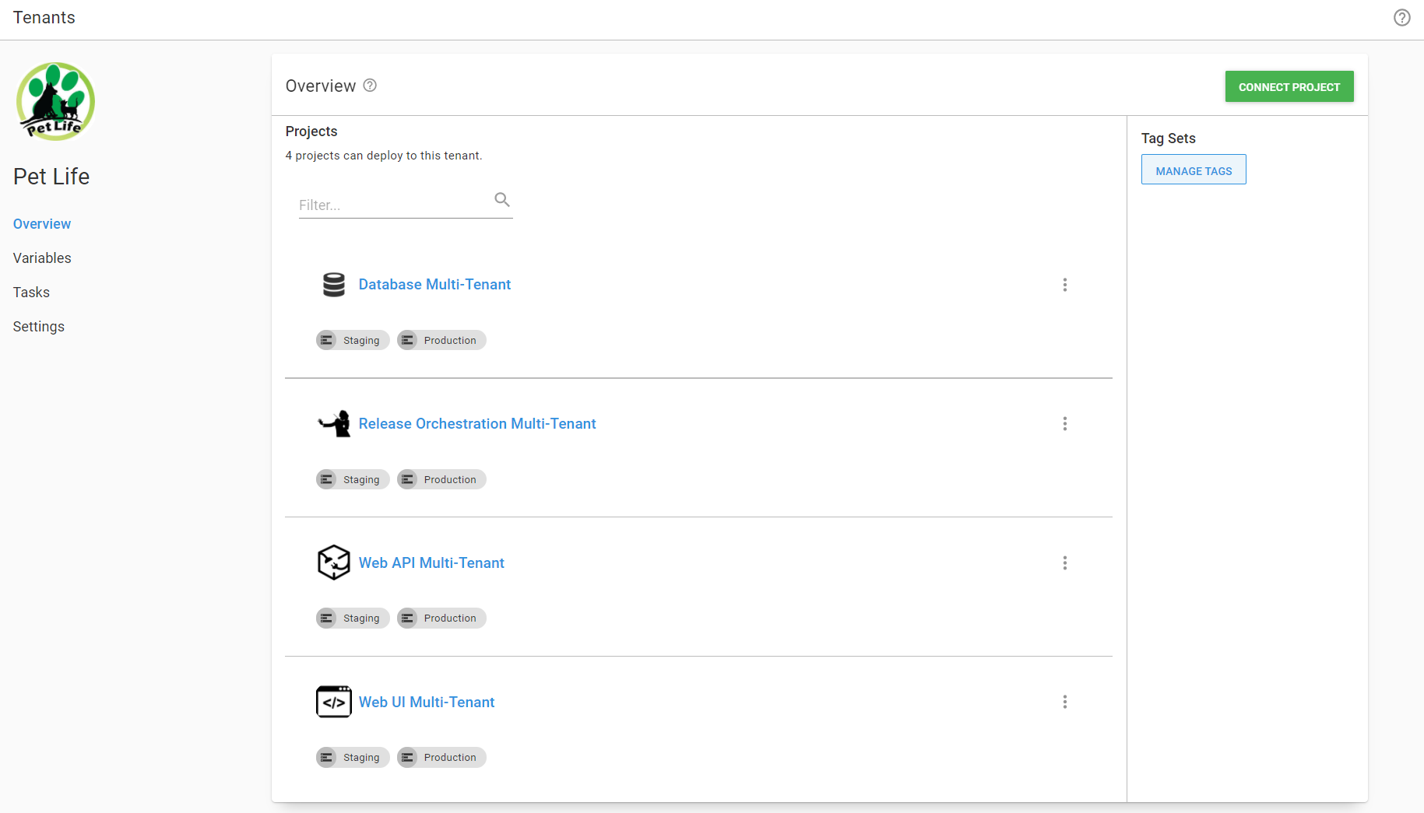Click the Web UI Multi-Tenant code icon
Viewport: 1424px width, 813px height.
[x=334, y=702]
